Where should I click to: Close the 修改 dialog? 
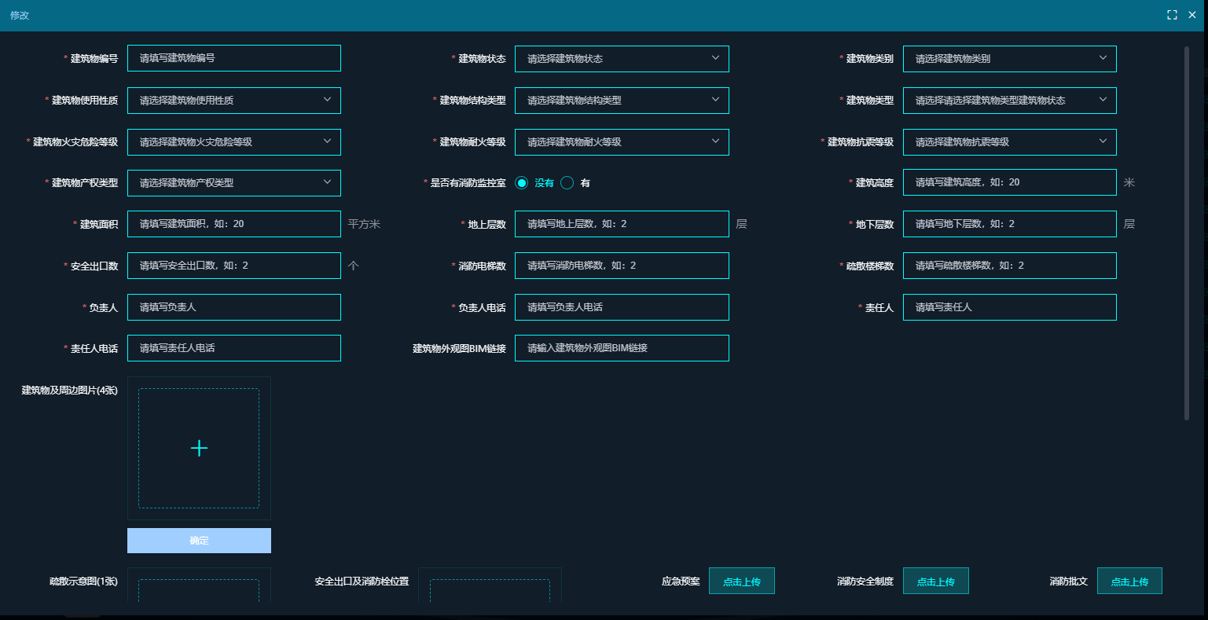(1193, 15)
